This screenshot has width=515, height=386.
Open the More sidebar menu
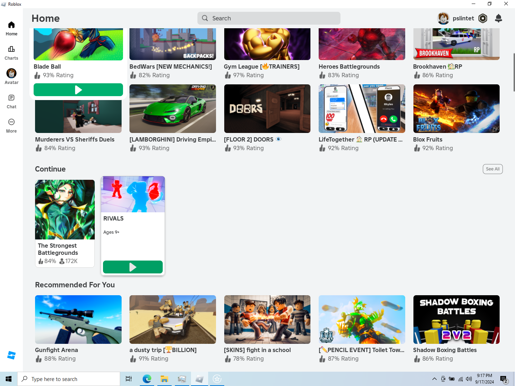11,125
